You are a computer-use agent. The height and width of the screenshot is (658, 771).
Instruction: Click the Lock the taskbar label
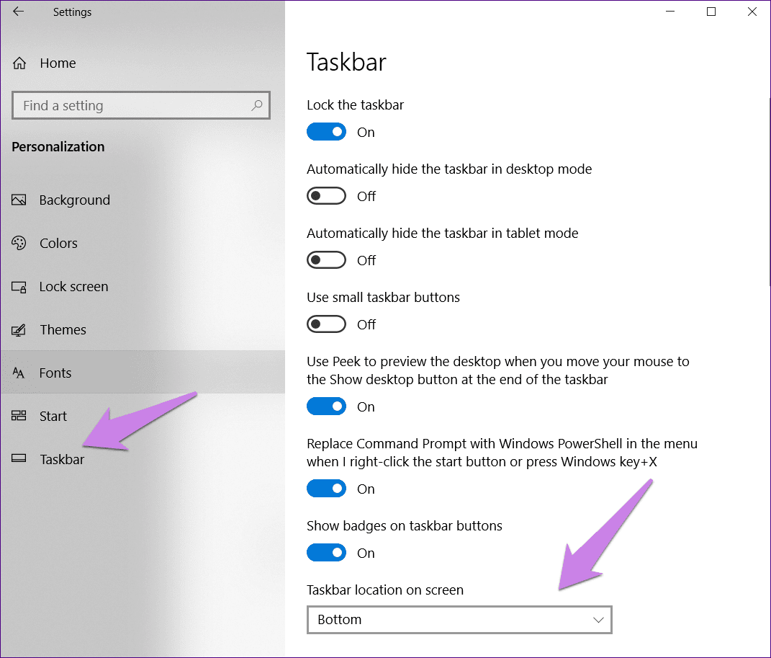point(355,105)
